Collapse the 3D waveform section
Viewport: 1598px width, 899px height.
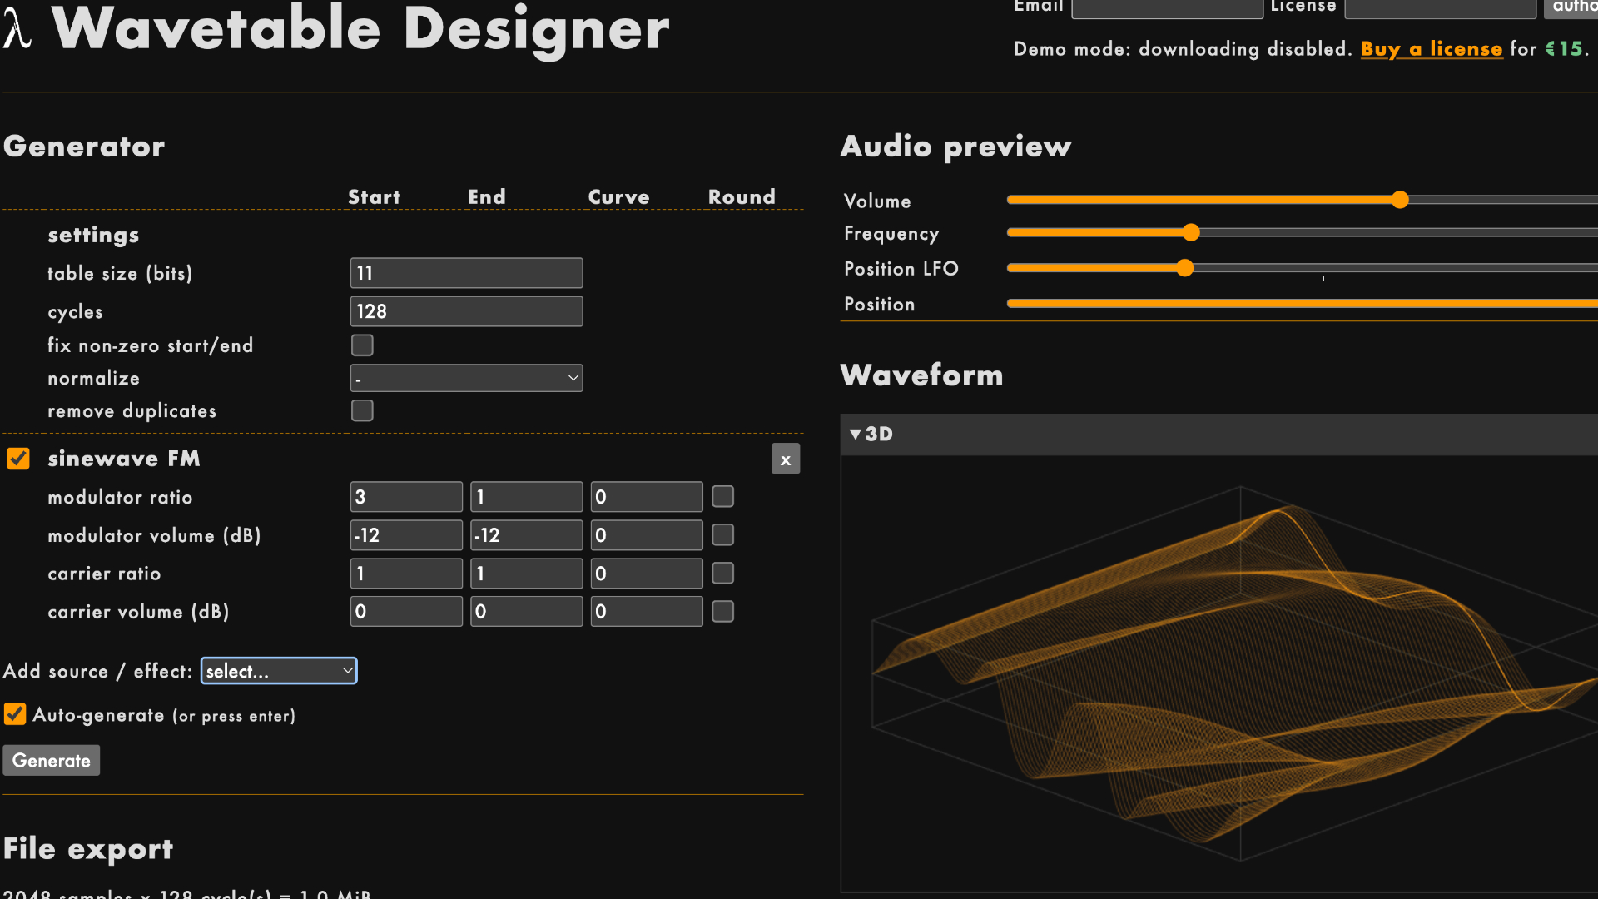click(871, 434)
